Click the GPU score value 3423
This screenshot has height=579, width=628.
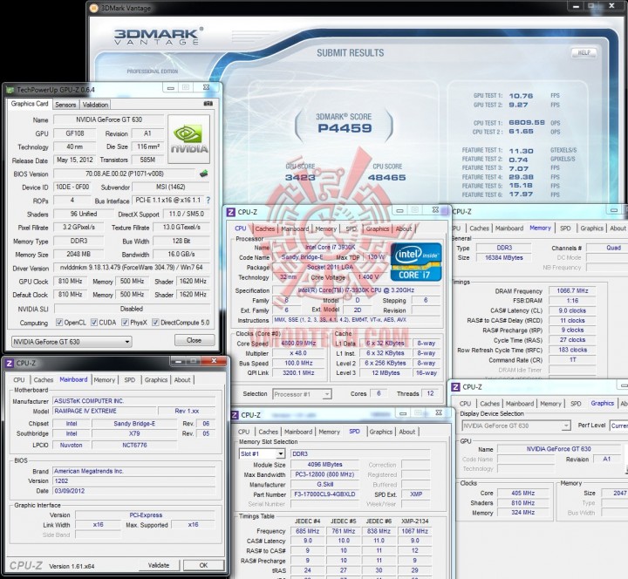pos(300,177)
